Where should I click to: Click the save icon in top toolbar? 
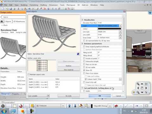point(11,9)
